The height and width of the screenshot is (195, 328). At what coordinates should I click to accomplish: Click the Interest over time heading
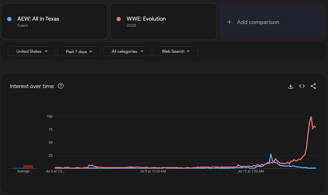[x=32, y=86]
